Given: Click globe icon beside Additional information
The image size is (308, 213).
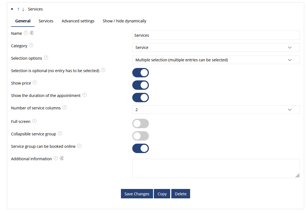Looking at the screenshot, I should [x=62, y=158].
